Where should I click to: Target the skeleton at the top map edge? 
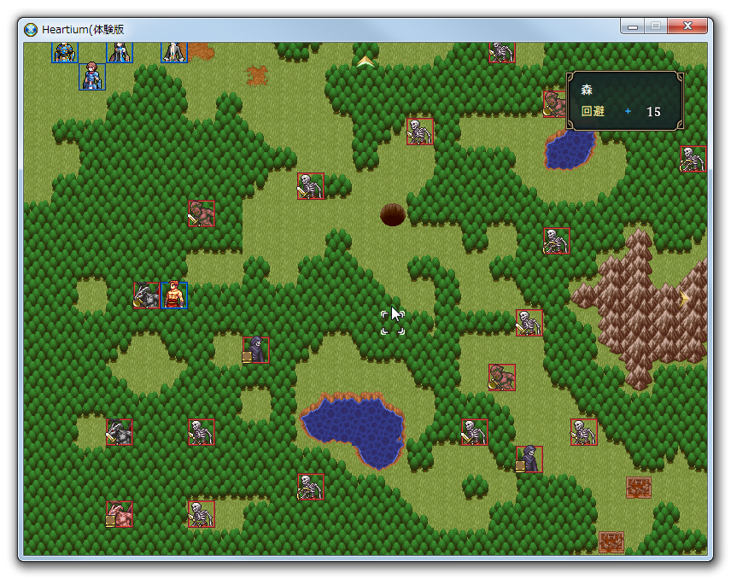[502, 52]
